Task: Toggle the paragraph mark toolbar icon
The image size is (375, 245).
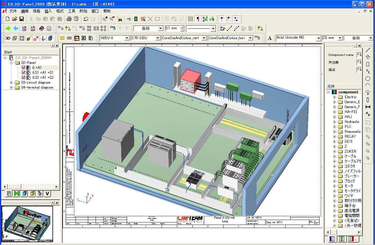Action: click(198, 19)
